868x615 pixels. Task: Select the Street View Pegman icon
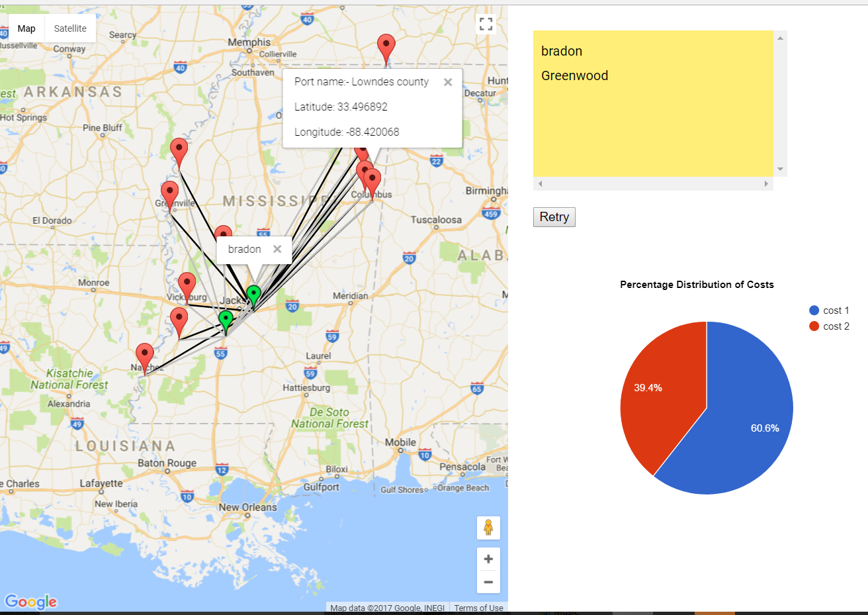(x=488, y=528)
